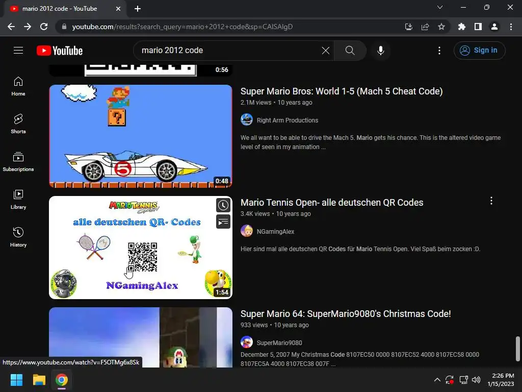
Task: Add Mario Tennis video to Watch later
Action: [x=223, y=205]
